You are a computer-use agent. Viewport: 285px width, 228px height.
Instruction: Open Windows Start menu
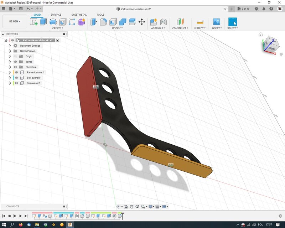tap(4, 225)
